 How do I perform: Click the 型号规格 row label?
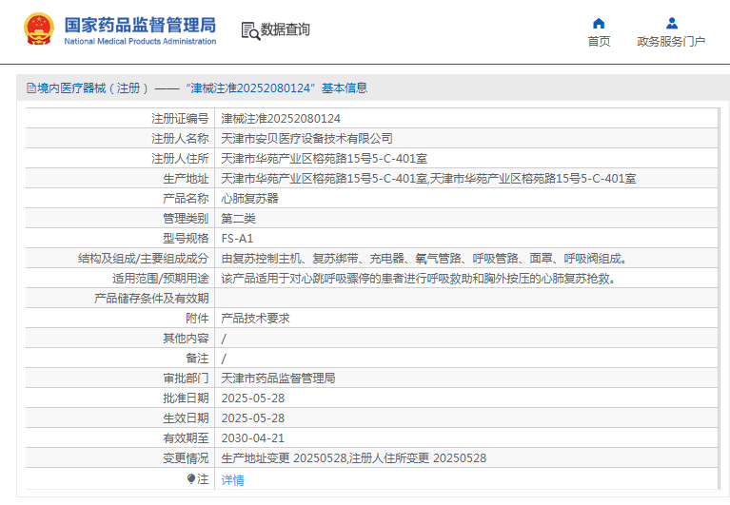186,239
